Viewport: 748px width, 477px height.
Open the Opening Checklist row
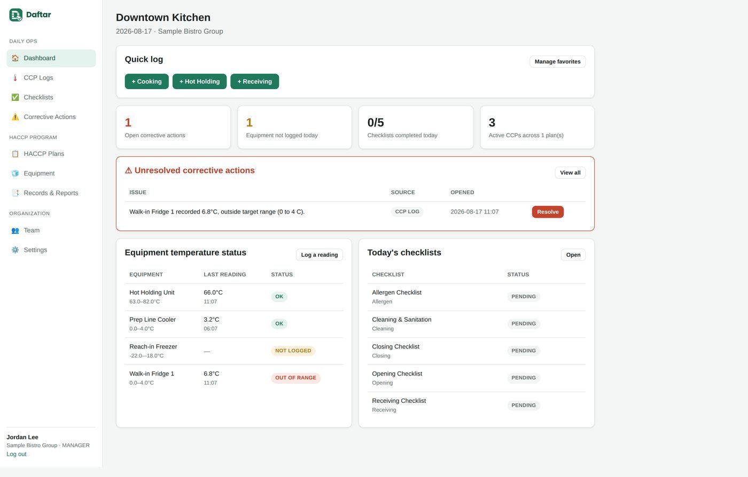tap(477, 378)
